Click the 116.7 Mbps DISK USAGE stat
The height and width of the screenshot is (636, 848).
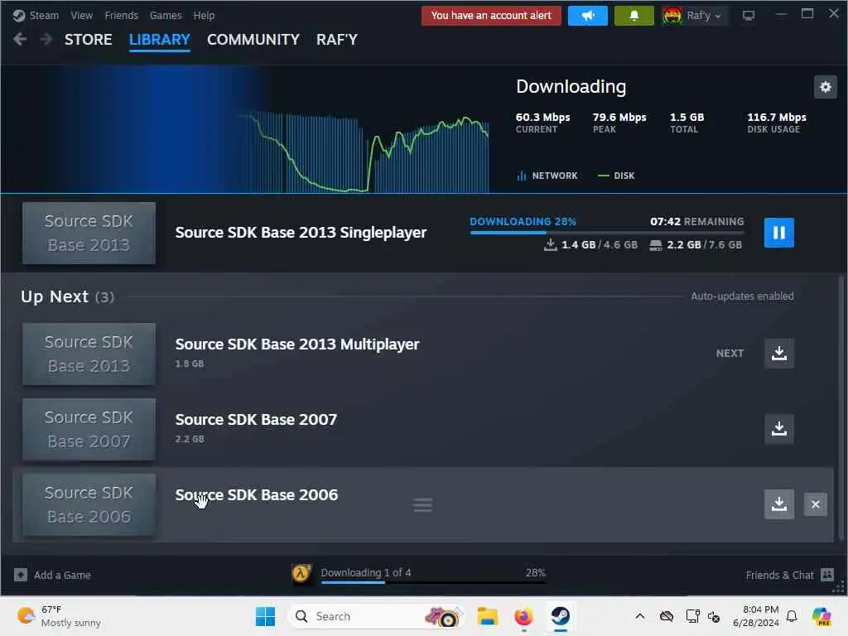click(x=777, y=123)
